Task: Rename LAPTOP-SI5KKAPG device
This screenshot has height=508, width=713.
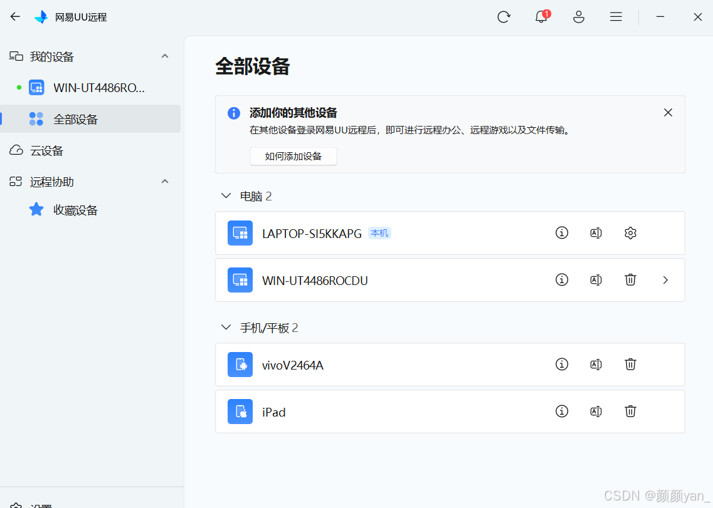Action: point(596,233)
